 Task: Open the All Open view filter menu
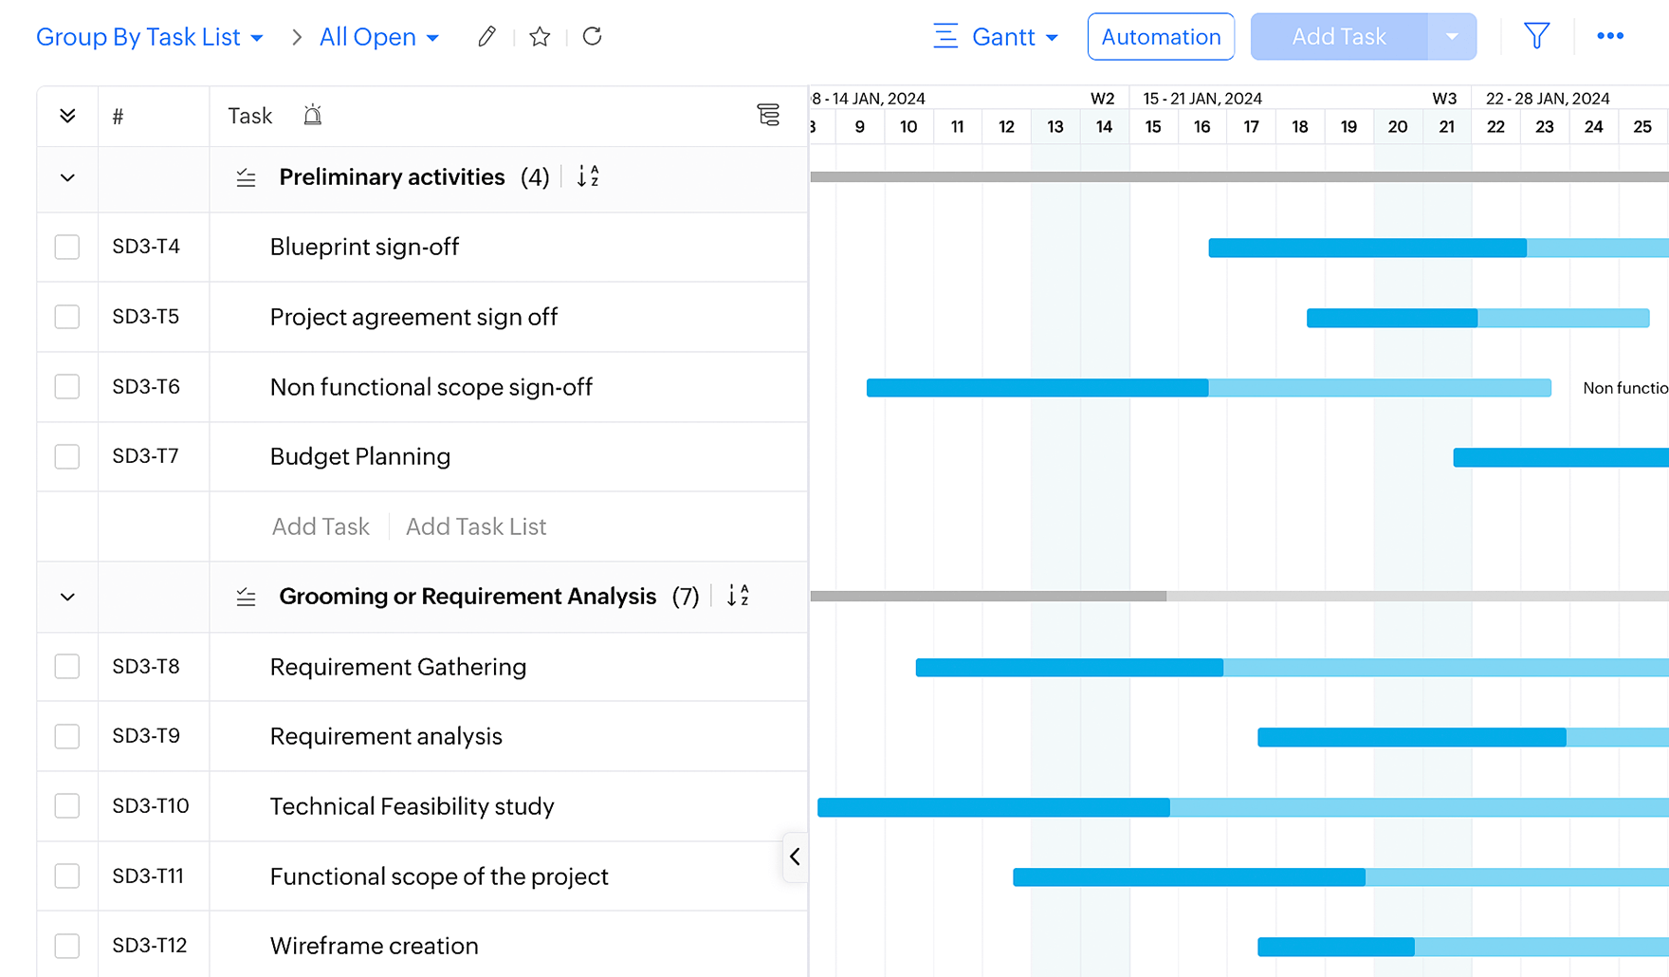point(378,37)
